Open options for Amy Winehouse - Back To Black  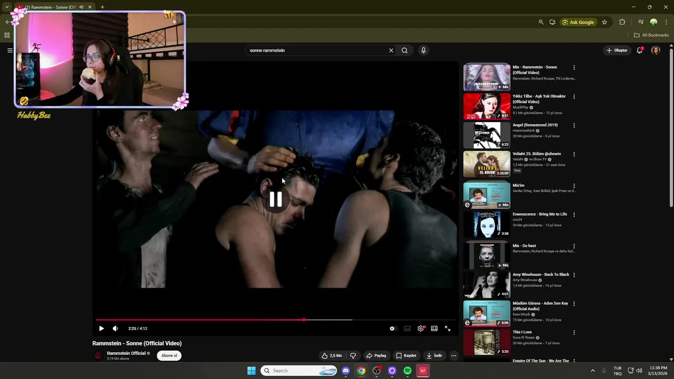coord(574,275)
